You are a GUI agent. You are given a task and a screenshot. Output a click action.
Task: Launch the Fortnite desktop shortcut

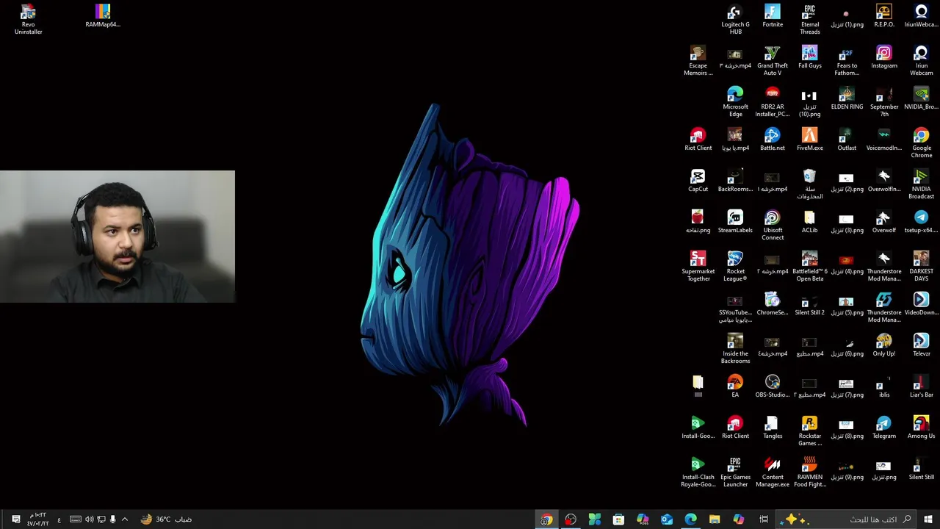click(x=773, y=16)
